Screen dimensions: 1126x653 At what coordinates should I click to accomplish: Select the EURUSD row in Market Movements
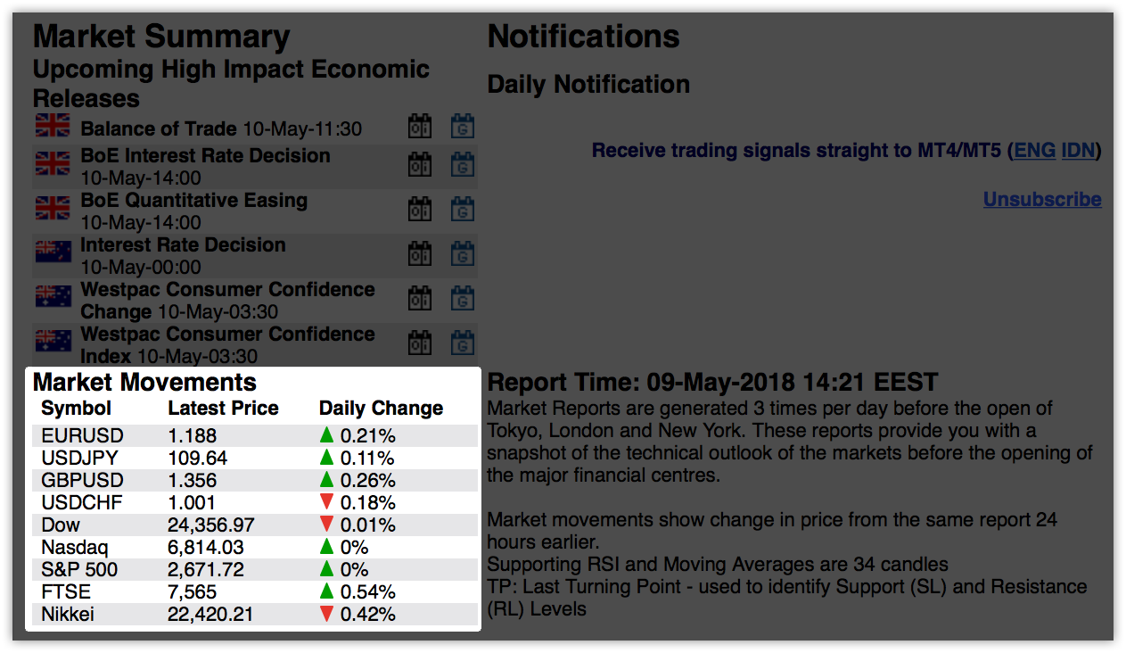pos(255,435)
